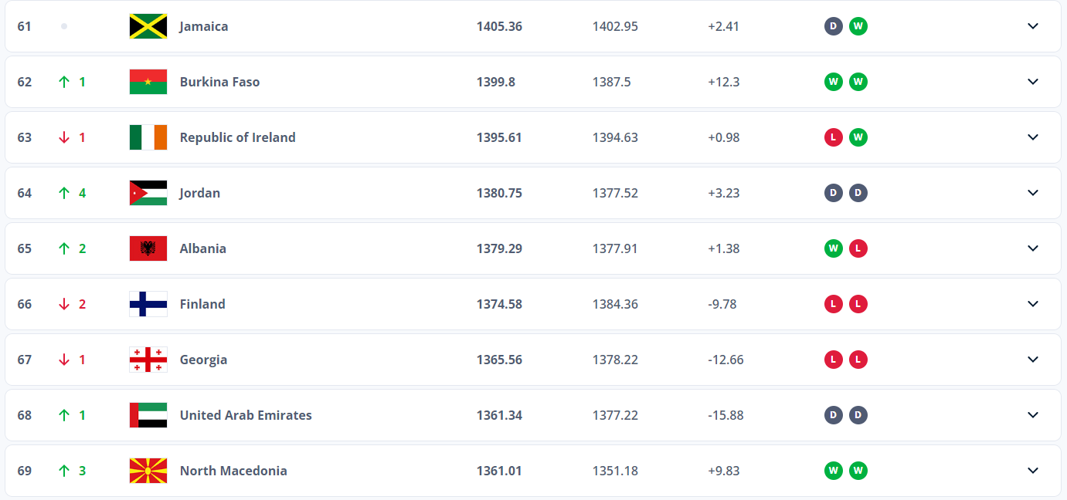Expand the Jordan row details
This screenshot has height=500, width=1067.
(1033, 193)
